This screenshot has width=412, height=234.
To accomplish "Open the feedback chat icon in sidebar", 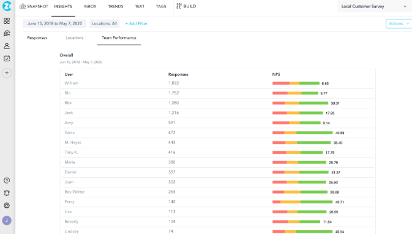I will click(x=7, y=33).
